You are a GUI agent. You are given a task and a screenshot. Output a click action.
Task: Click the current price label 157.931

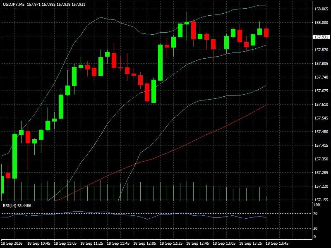(321, 37)
